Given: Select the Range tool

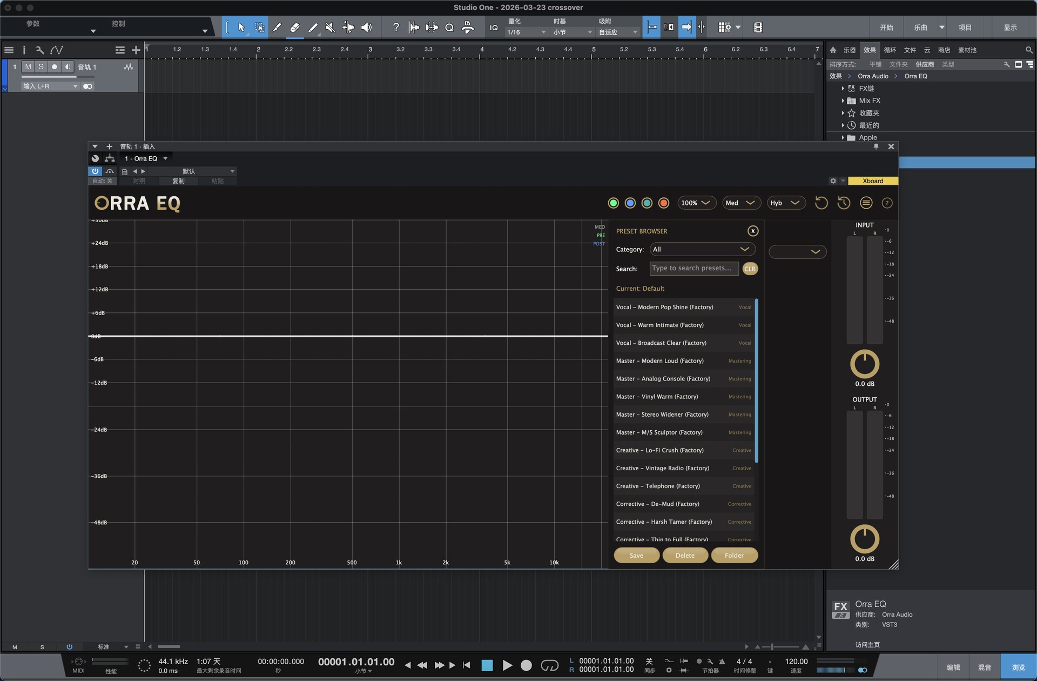Looking at the screenshot, I should pos(259,28).
